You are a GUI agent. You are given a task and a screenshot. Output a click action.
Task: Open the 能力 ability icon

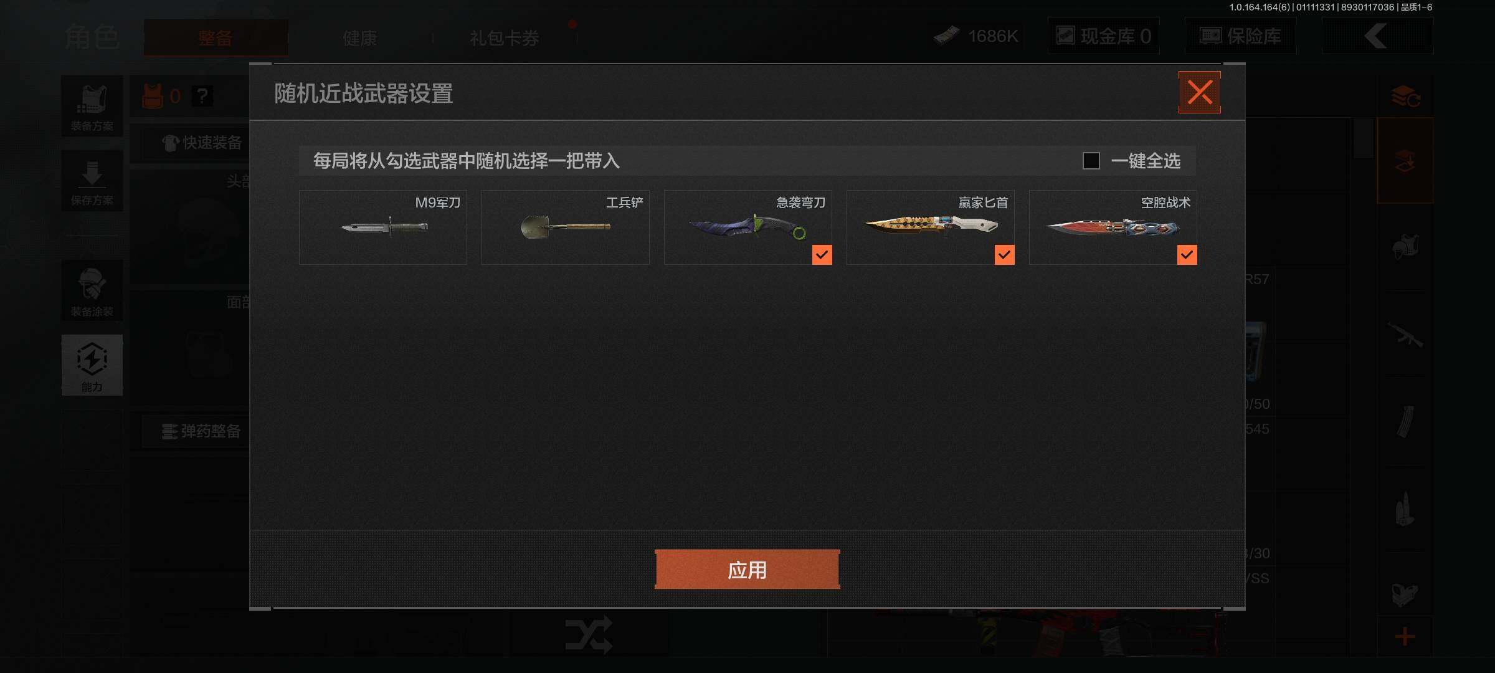(x=92, y=365)
